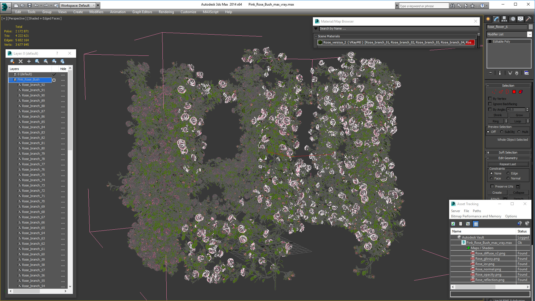Open the Modifier List dropdown

(529, 34)
